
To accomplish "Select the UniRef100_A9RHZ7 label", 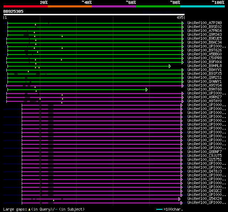I will [x=204, y=97].
